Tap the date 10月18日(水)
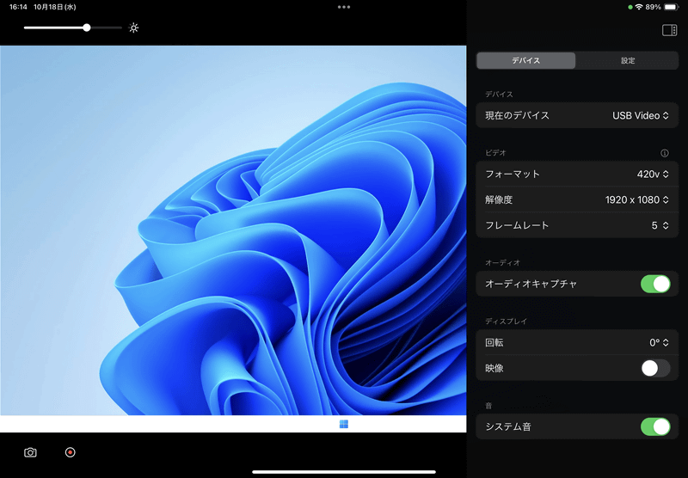This screenshot has height=478, width=688. 55,7
